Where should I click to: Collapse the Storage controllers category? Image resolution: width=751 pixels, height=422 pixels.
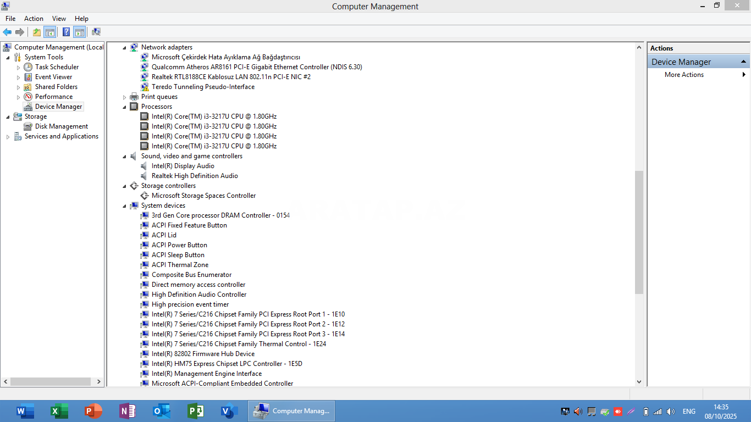[124, 186]
